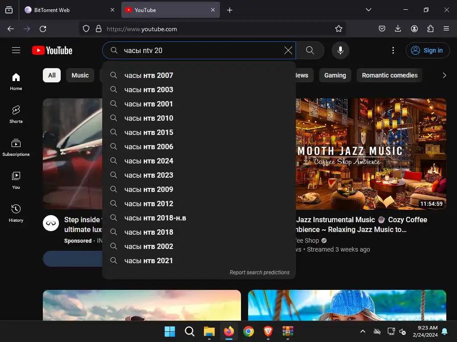This screenshot has height=342, width=457.
Task: Open the Jazz Instrumental Music video title
Action: pyautogui.click(x=361, y=224)
